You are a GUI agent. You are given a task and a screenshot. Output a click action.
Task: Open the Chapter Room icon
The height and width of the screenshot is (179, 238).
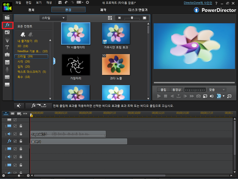coord(7,77)
